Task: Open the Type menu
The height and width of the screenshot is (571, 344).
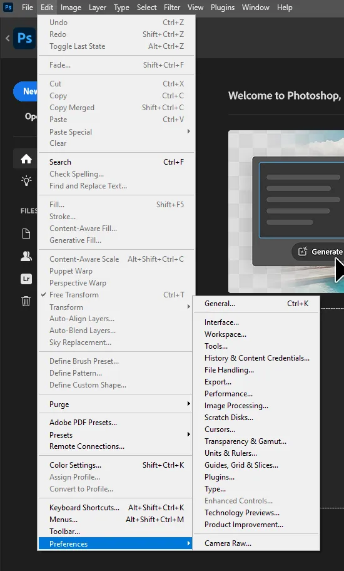Action: [x=121, y=8]
